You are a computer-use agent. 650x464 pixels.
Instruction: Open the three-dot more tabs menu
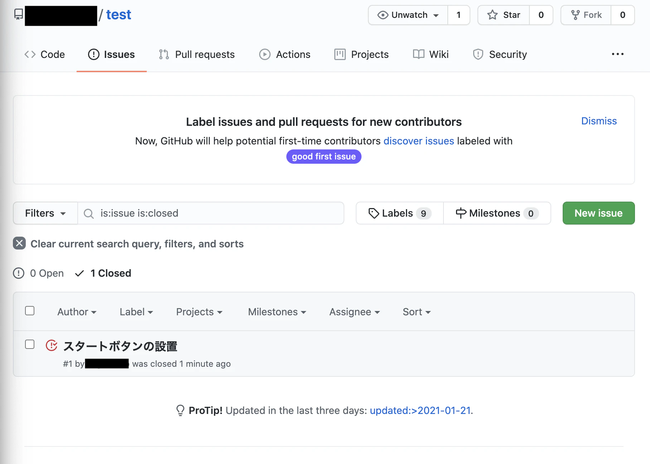click(x=617, y=54)
